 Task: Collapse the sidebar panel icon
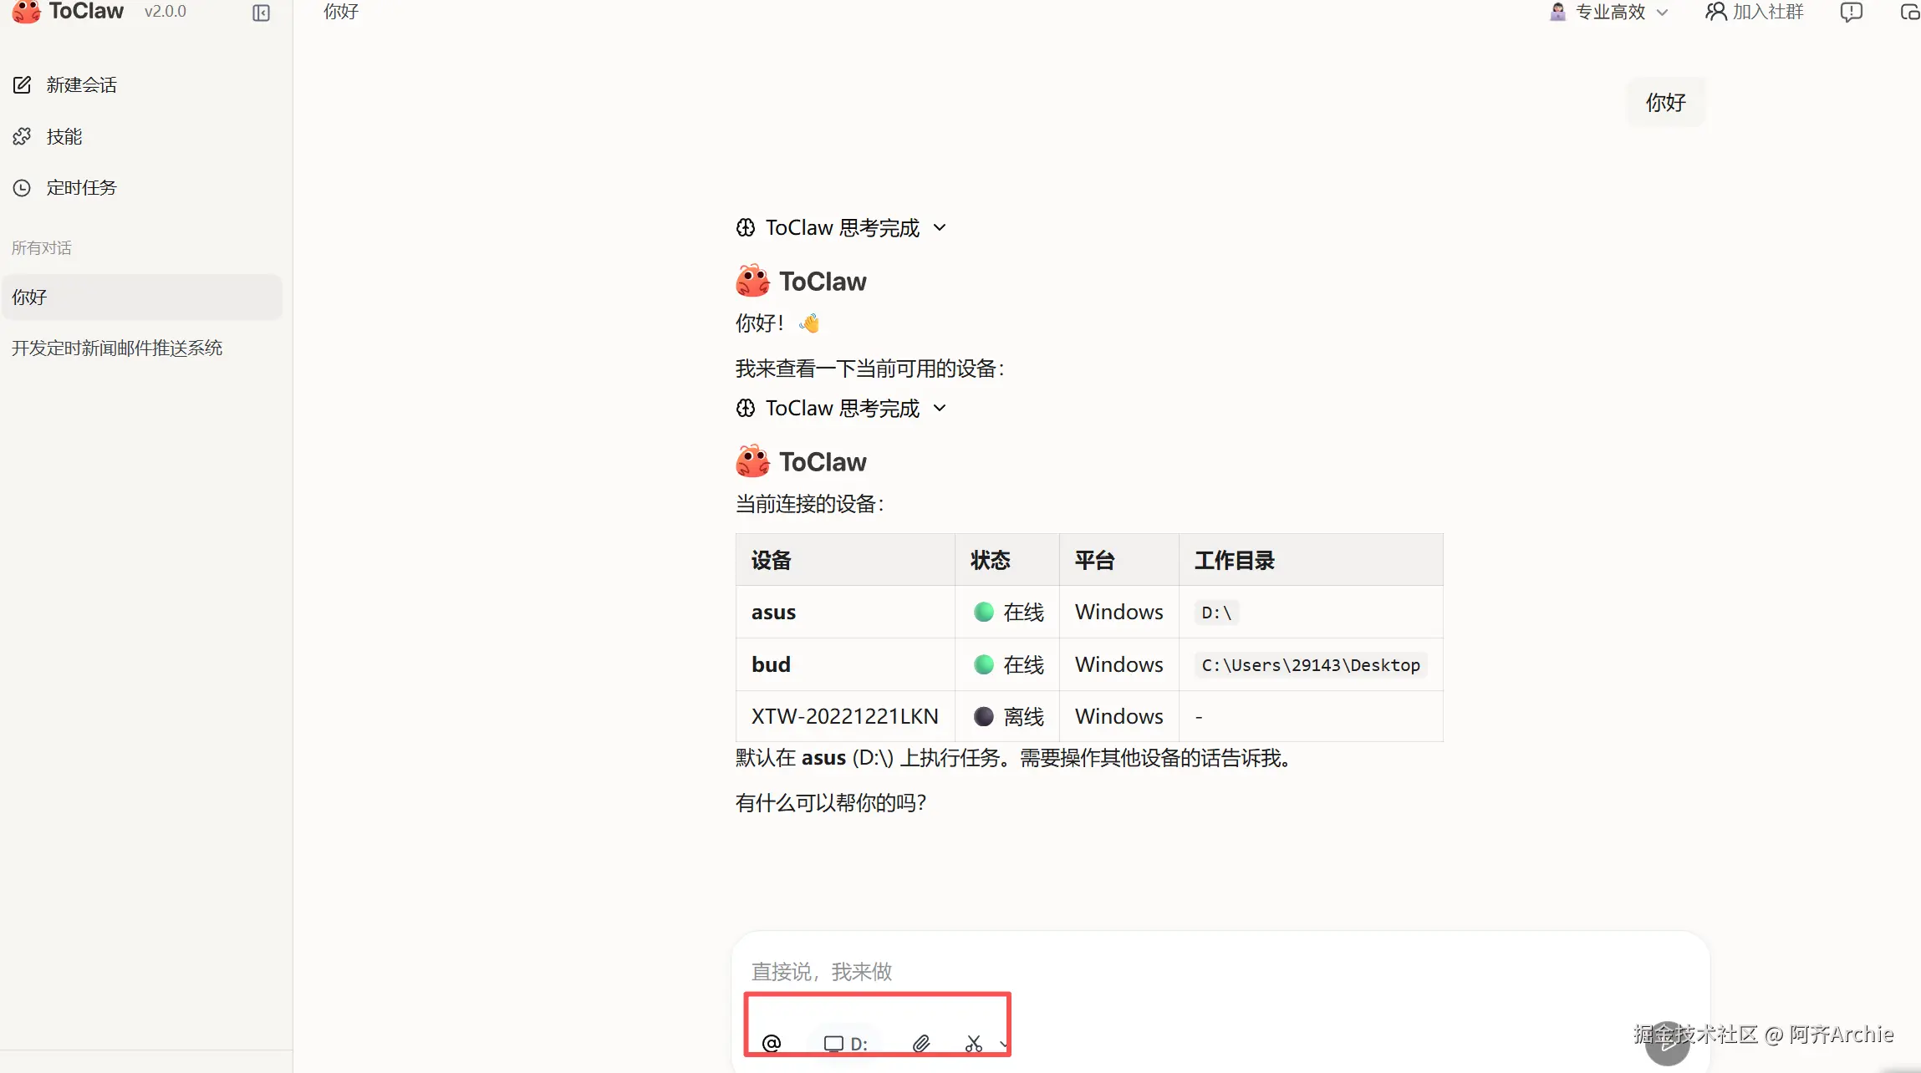[x=261, y=13]
